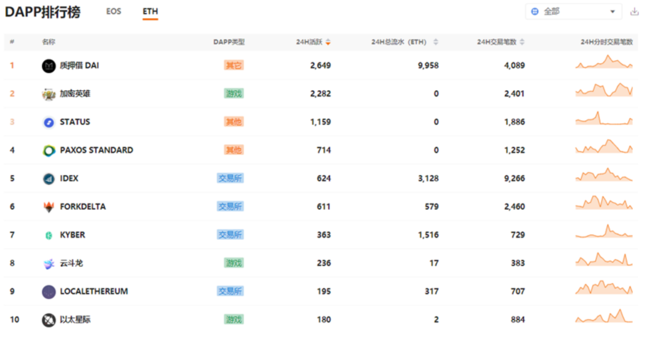Open the PAXOS STANDARD dapp name

(x=96, y=150)
